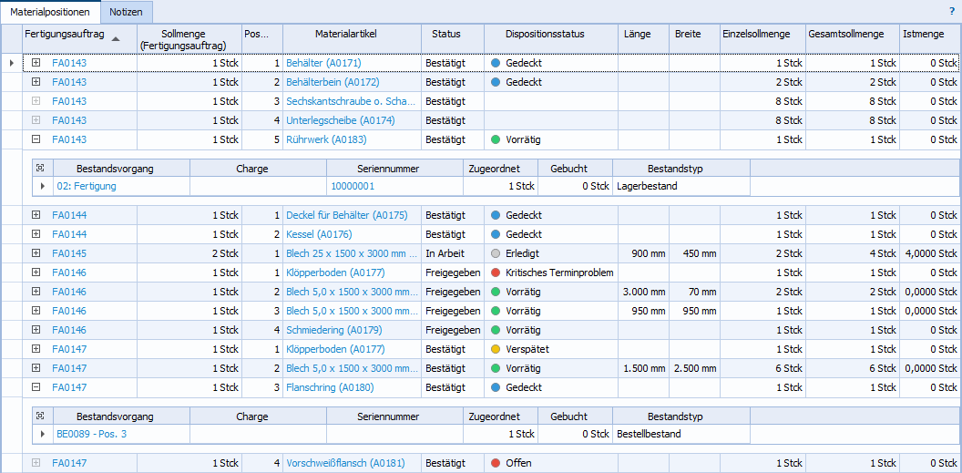Click the red Offen status indicator
Viewport: 962px width, 473px height.
(496, 463)
